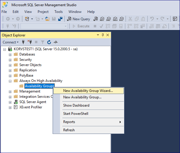Click the Undo arrow icon
180x153 pixels.
click(x=152, y=19)
